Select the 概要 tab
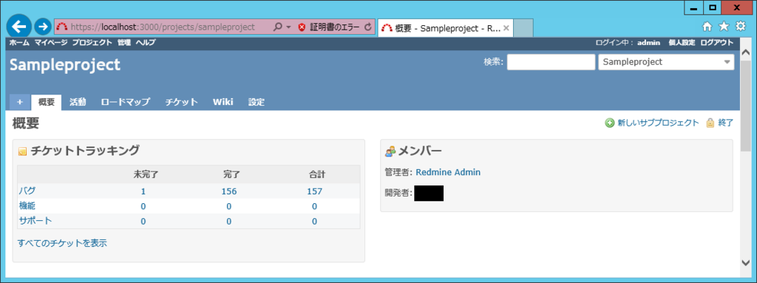This screenshot has width=757, height=283. (x=47, y=102)
